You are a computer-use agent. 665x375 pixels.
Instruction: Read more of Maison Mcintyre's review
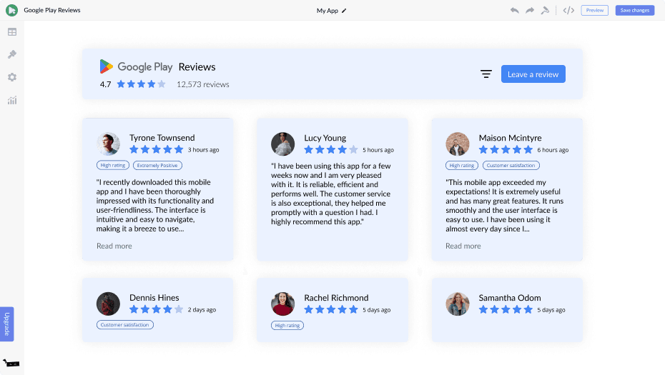(463, 246)
